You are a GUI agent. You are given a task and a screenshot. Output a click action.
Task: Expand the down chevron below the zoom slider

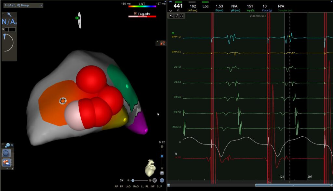tap(162, 173)
